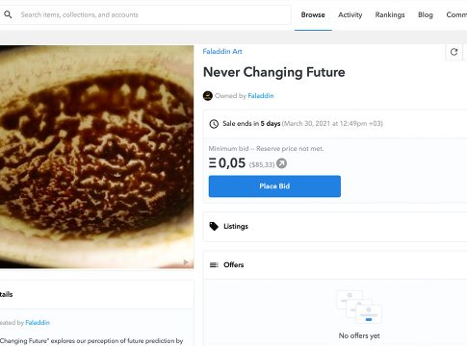Go to Rankings page

390,14
